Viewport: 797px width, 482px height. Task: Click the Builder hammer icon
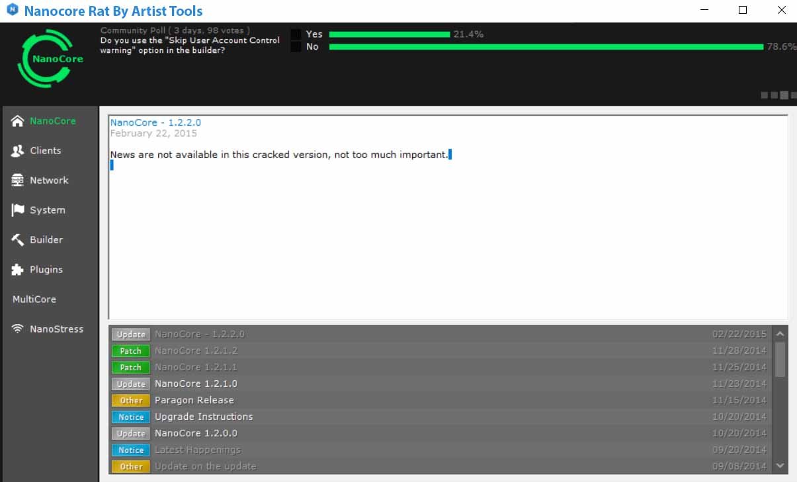click(18, 240)
